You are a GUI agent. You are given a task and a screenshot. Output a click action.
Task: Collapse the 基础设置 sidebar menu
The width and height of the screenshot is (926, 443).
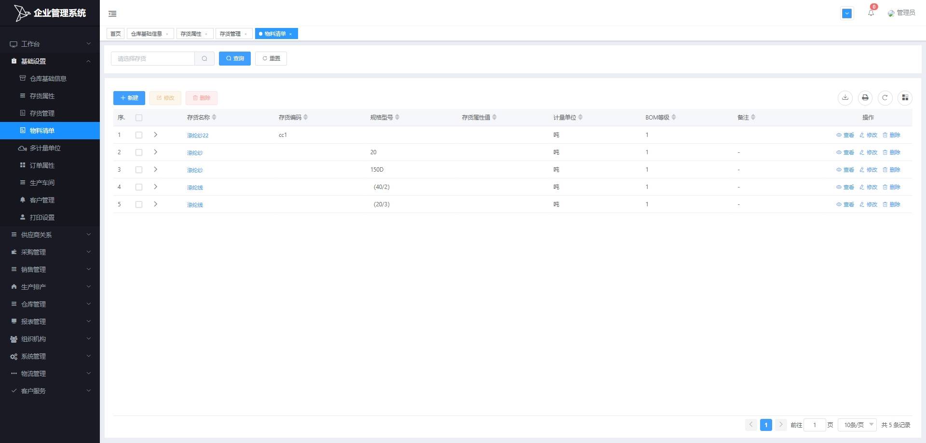[x=50, y=61]
